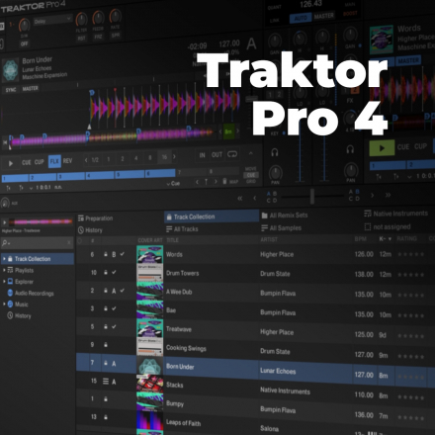435x435 pixels.
Task: Open the Preparation playlist shortcut
Action: click(96, 218)
